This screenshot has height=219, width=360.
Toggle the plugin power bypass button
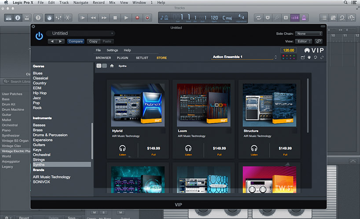coord(39,36)
